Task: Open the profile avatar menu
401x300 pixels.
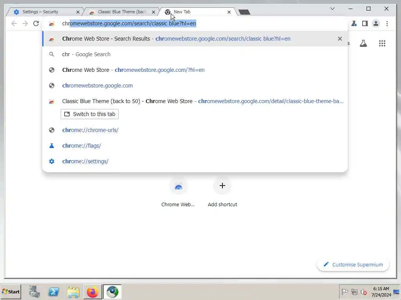Action: tap(376, 23)
